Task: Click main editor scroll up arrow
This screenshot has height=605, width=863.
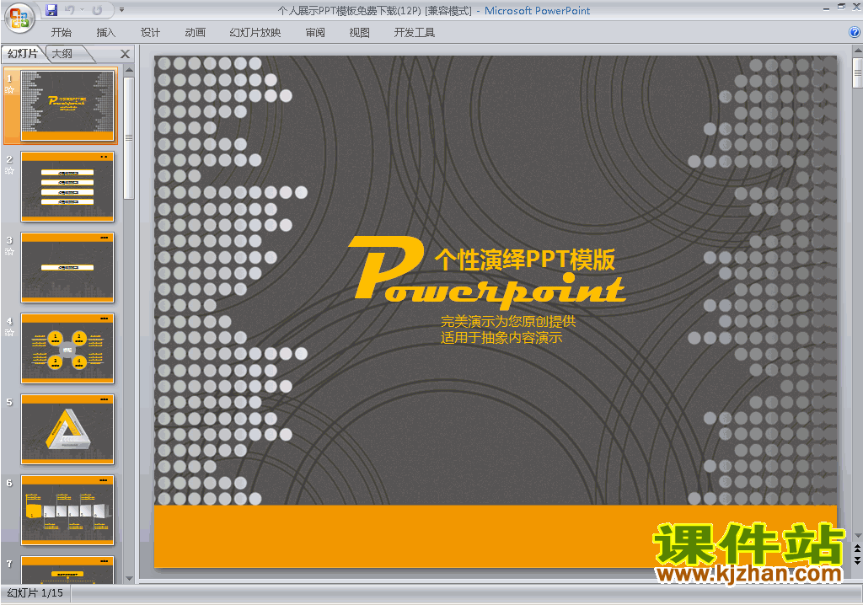Action: click(x=857, y=51)
